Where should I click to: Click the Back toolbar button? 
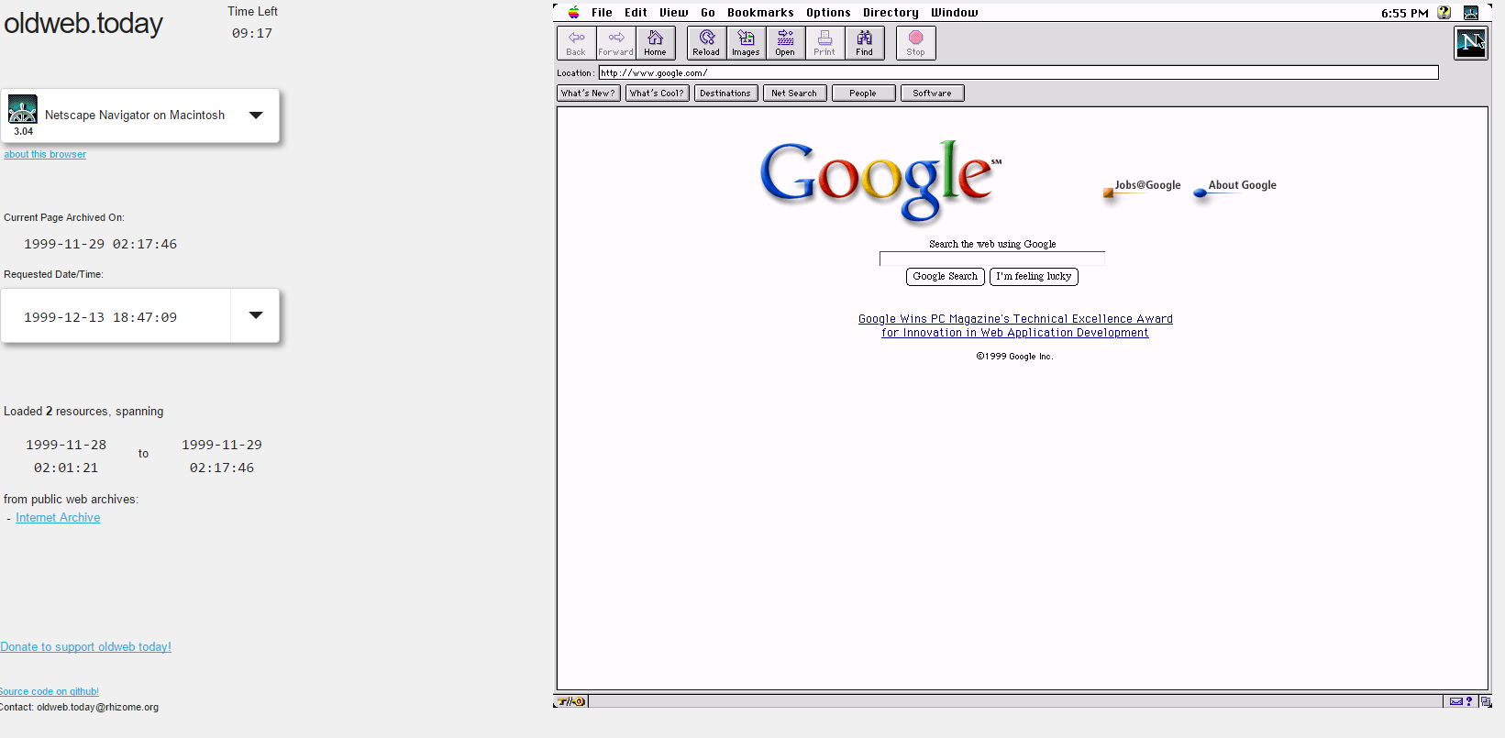click(576, 43)
